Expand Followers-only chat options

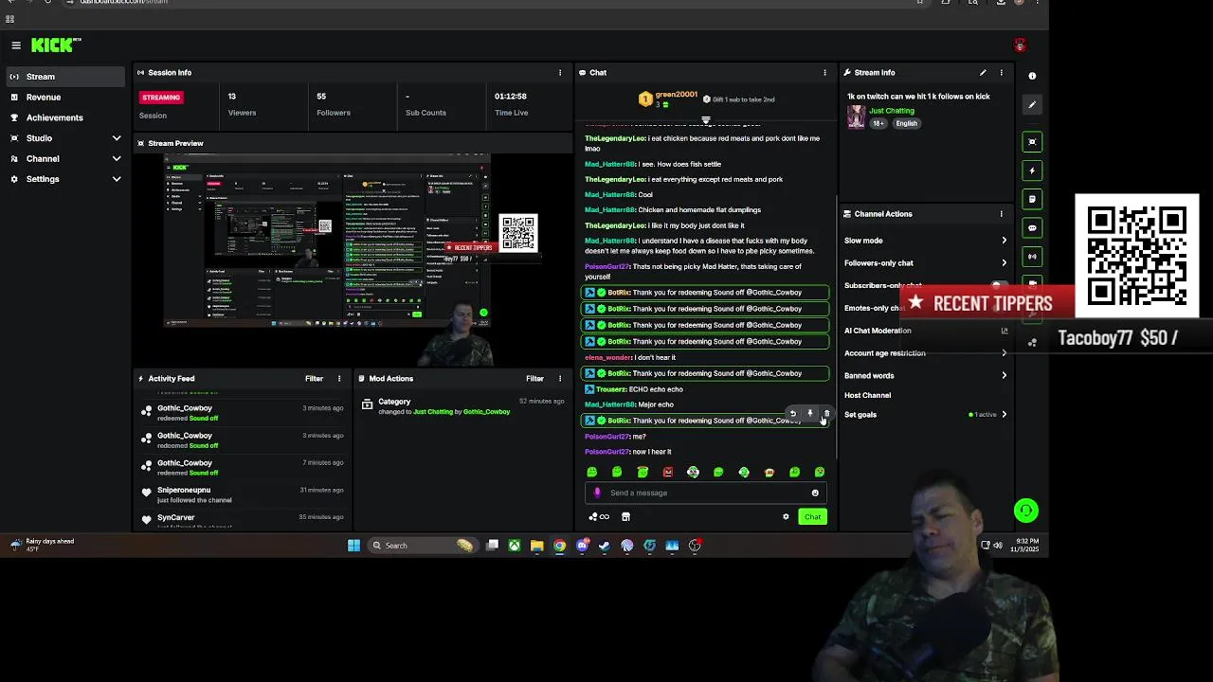click(x=1004, y=263)
